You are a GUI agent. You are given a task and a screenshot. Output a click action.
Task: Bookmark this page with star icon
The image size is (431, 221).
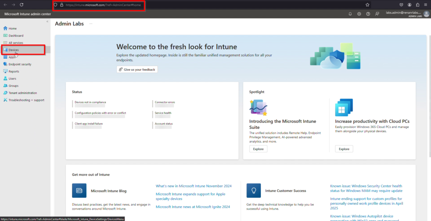pos(367,5)
